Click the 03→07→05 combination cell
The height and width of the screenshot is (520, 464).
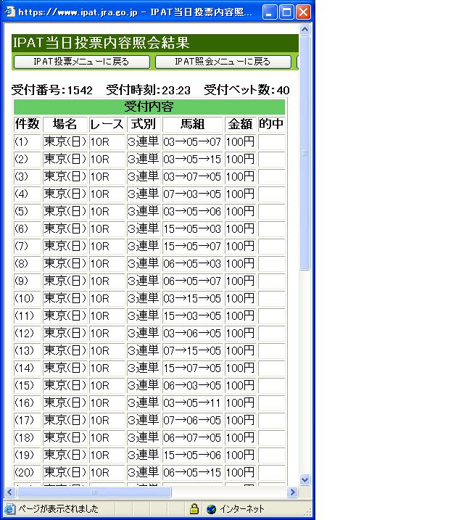193,177
